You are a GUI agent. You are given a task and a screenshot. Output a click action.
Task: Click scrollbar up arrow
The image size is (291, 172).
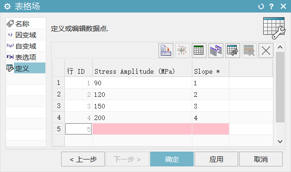pyautogui.click(x=280, y=47)
